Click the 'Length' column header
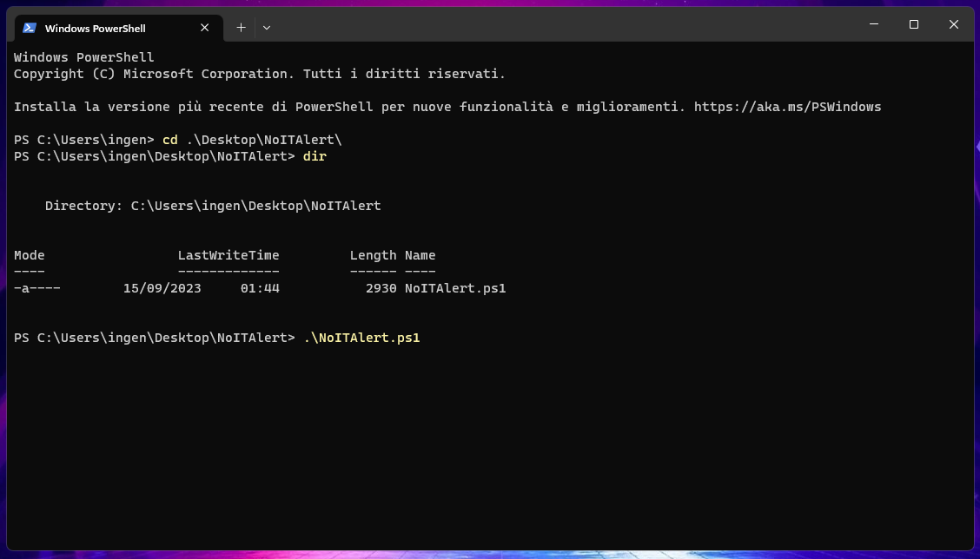Screen dimensions: 980x559 point(373,255)
